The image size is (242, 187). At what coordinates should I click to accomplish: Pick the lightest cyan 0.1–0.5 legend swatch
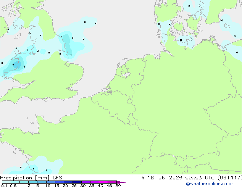coord(6,182)
